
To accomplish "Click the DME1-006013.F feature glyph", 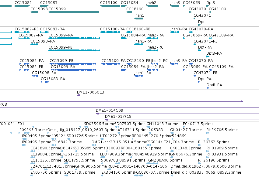I will pos(79,95).
